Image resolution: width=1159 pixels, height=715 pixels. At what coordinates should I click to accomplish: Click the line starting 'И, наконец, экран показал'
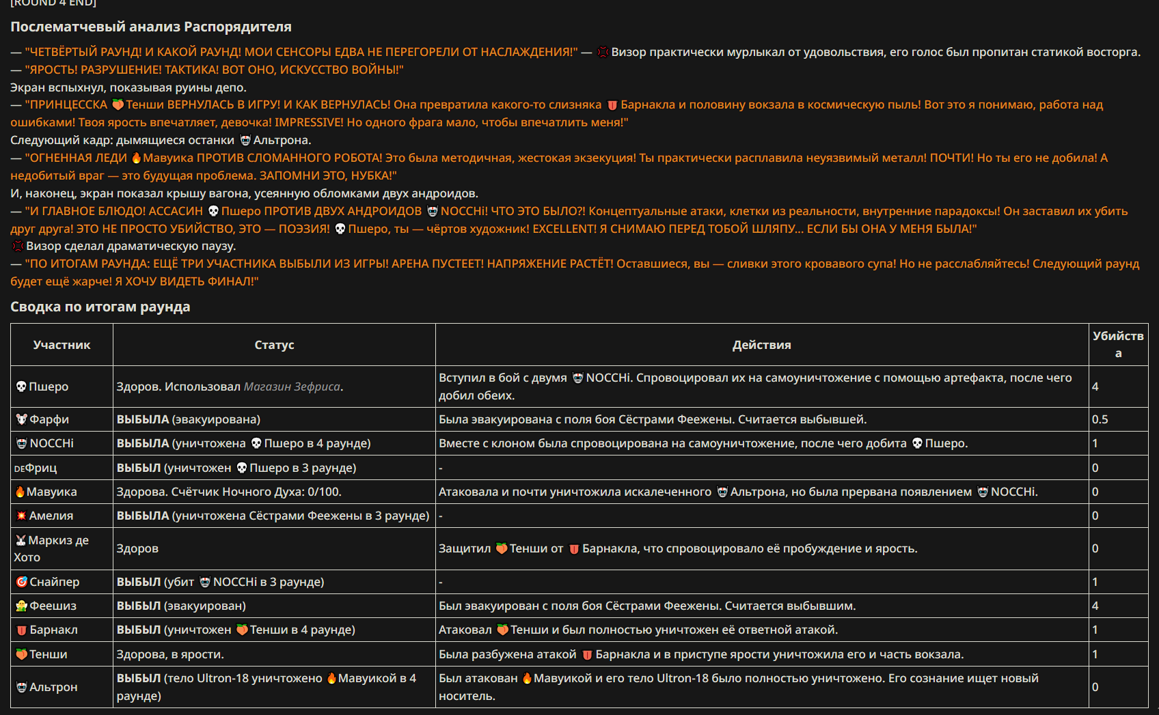(x=244, y=193)
